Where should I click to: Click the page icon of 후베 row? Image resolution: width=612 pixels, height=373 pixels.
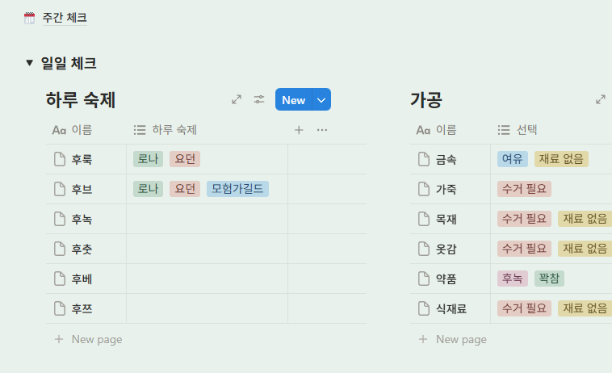point(59,279)
